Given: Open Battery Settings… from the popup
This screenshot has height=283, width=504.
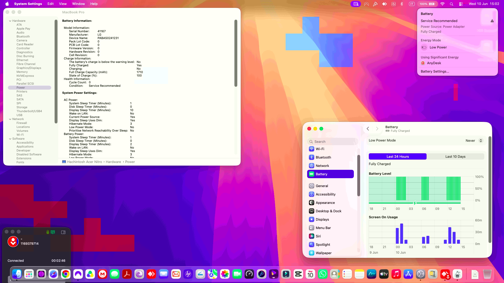Looking at the screenshot, I should click(x=435, y=71).
